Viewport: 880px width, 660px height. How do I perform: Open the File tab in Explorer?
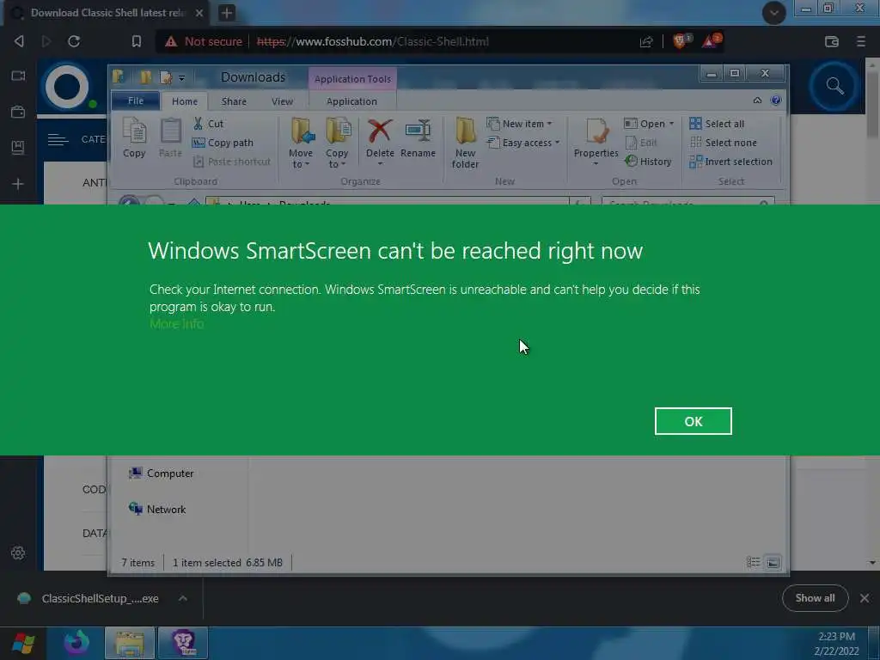pos(136,101)
